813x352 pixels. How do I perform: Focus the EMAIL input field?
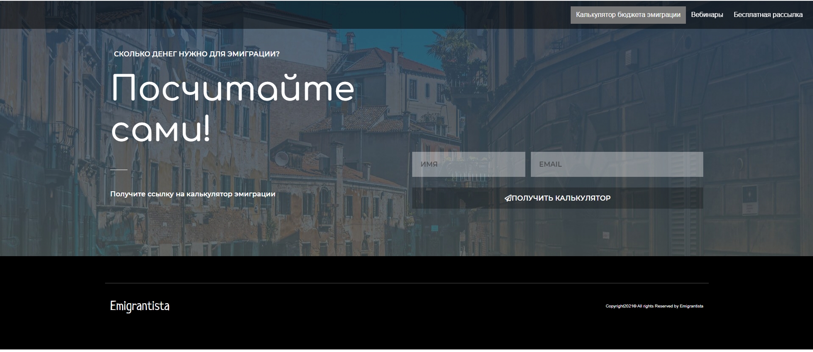point(617,164)
